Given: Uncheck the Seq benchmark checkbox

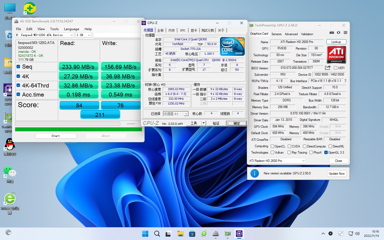Looking at the screenshot, I should pos(18,67).
